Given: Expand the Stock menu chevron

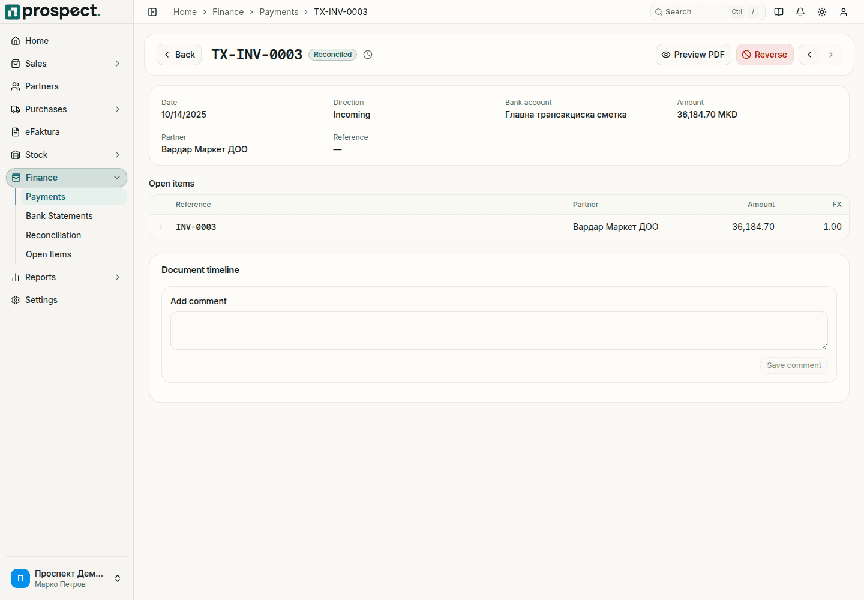Looking at the screenshot, I should 118,155.
